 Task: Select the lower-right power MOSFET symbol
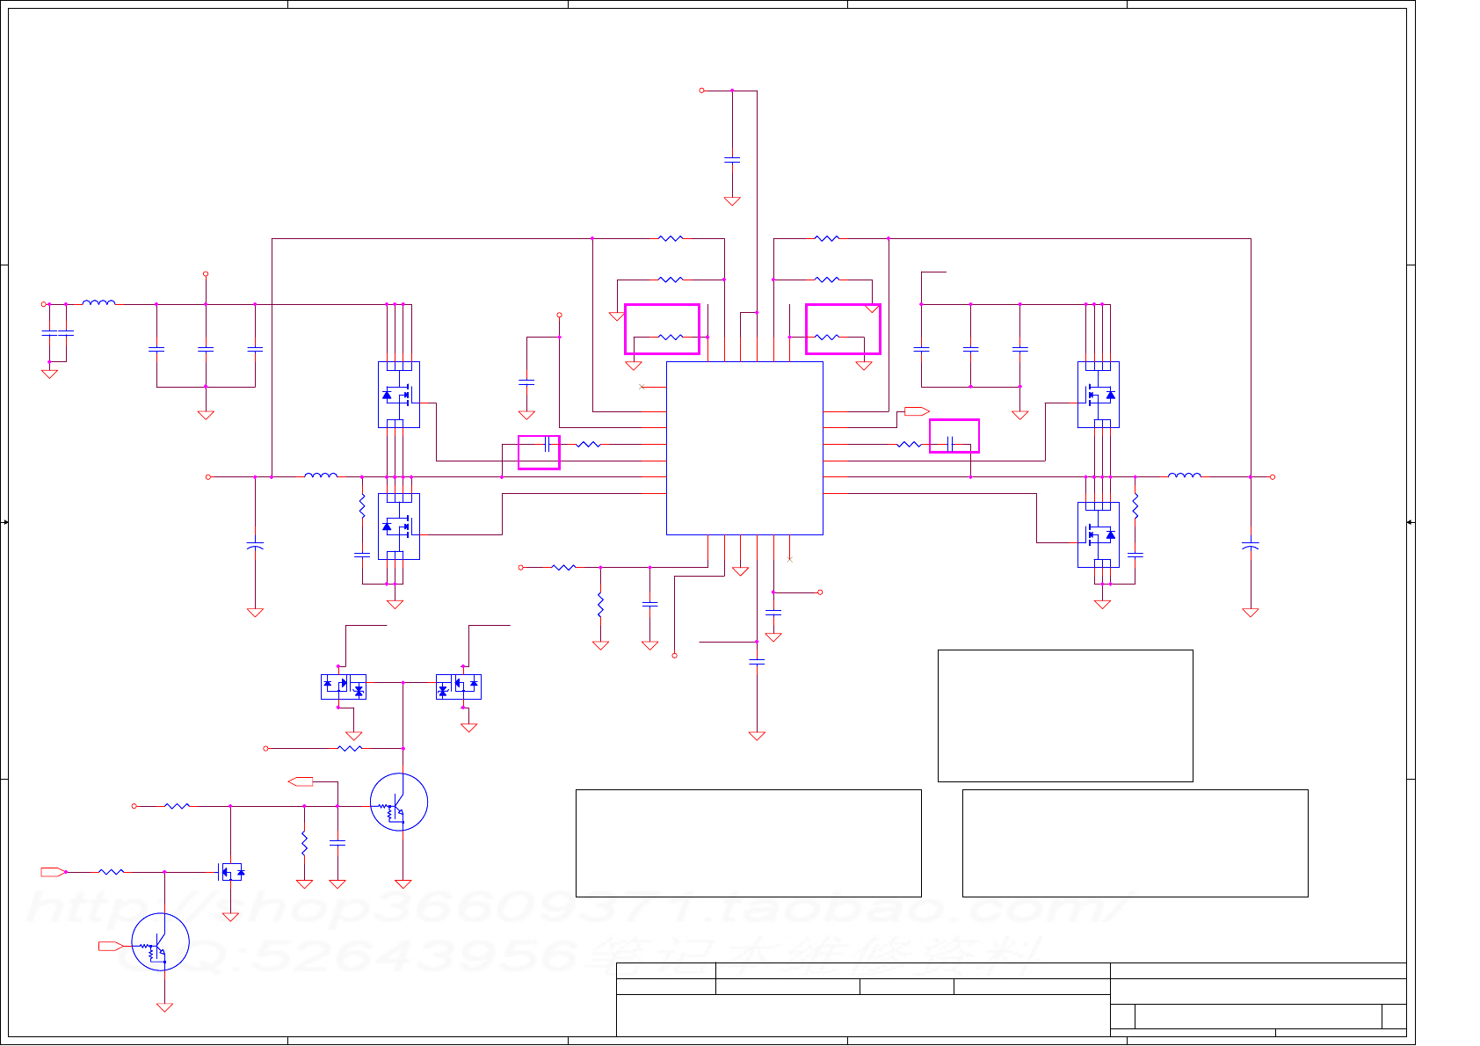(1099, 534)
